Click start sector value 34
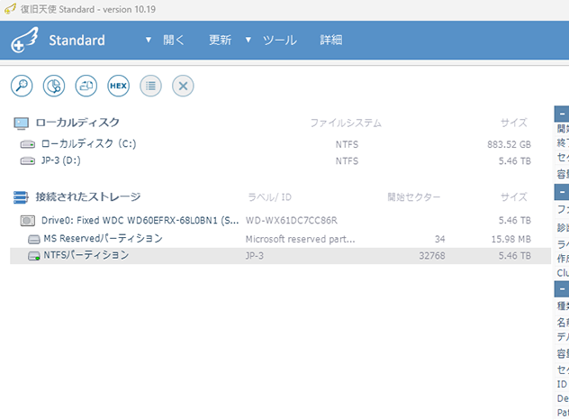This screenshot has height=420, width=569. click(x=440, y=239)
